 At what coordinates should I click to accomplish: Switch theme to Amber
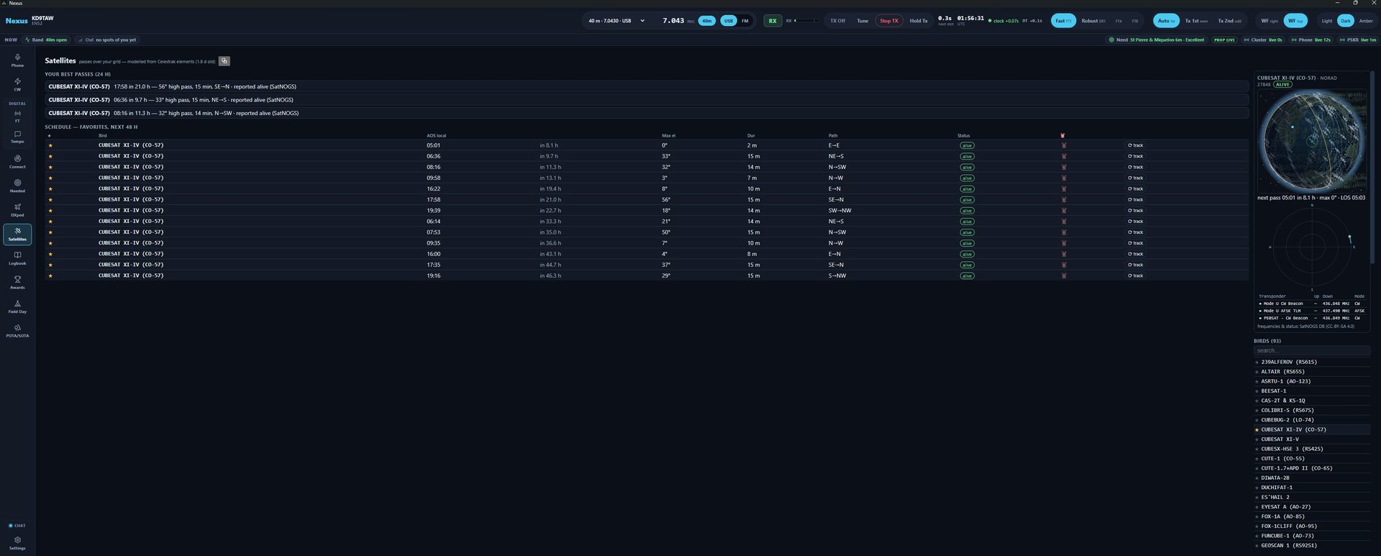(x=1366, y=21)
